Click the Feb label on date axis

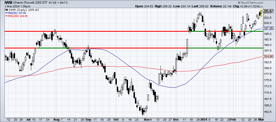click(x=234, y=119)
